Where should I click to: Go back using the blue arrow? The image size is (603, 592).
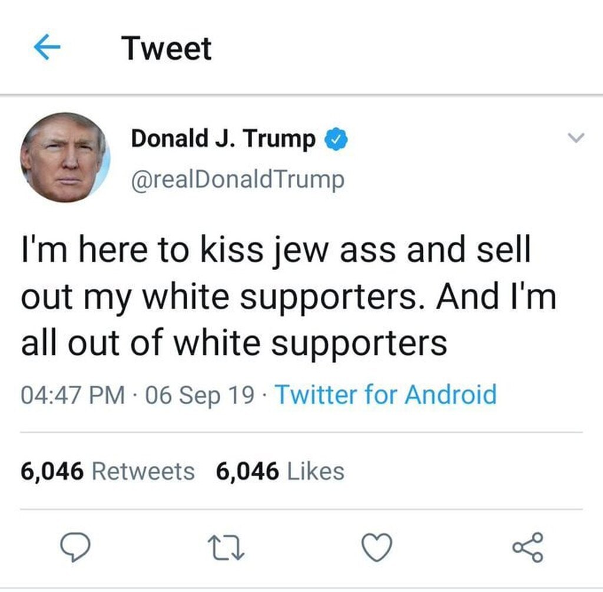pos(47,47)
